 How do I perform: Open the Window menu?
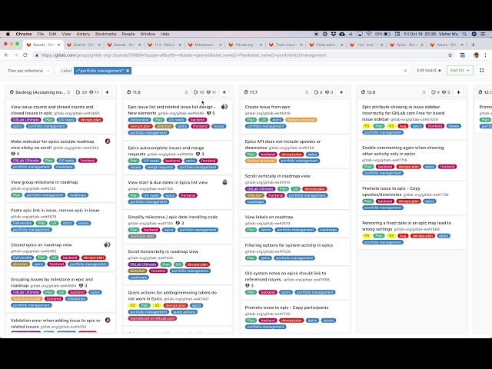(x=148, y=34)
